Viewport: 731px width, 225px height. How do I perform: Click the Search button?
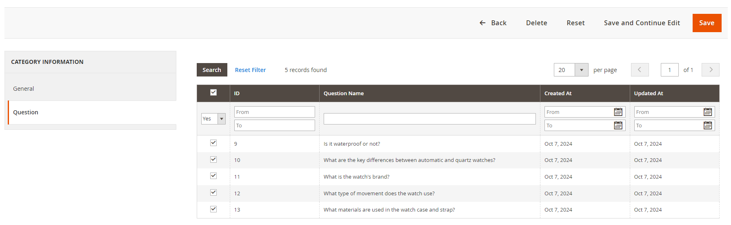(x=212, y=70)
